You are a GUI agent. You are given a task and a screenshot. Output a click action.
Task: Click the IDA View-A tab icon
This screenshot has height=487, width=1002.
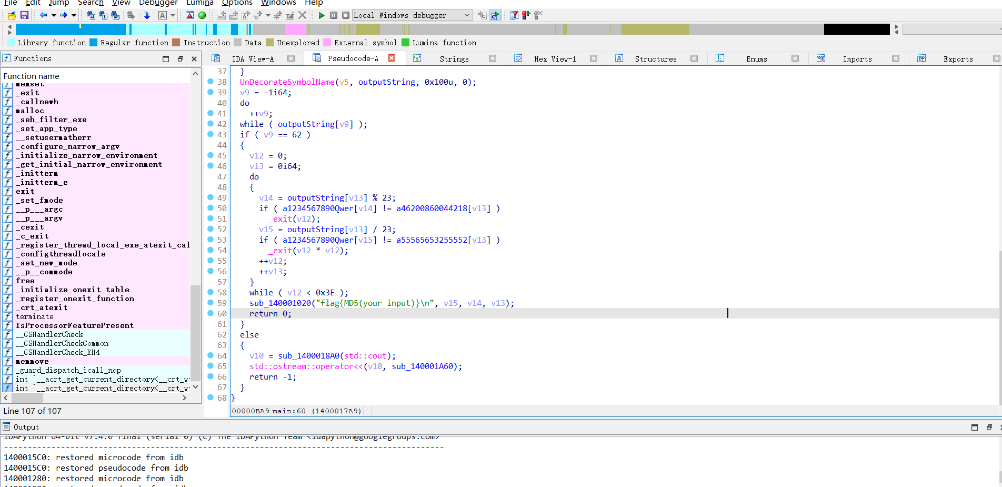click(216, 58)
